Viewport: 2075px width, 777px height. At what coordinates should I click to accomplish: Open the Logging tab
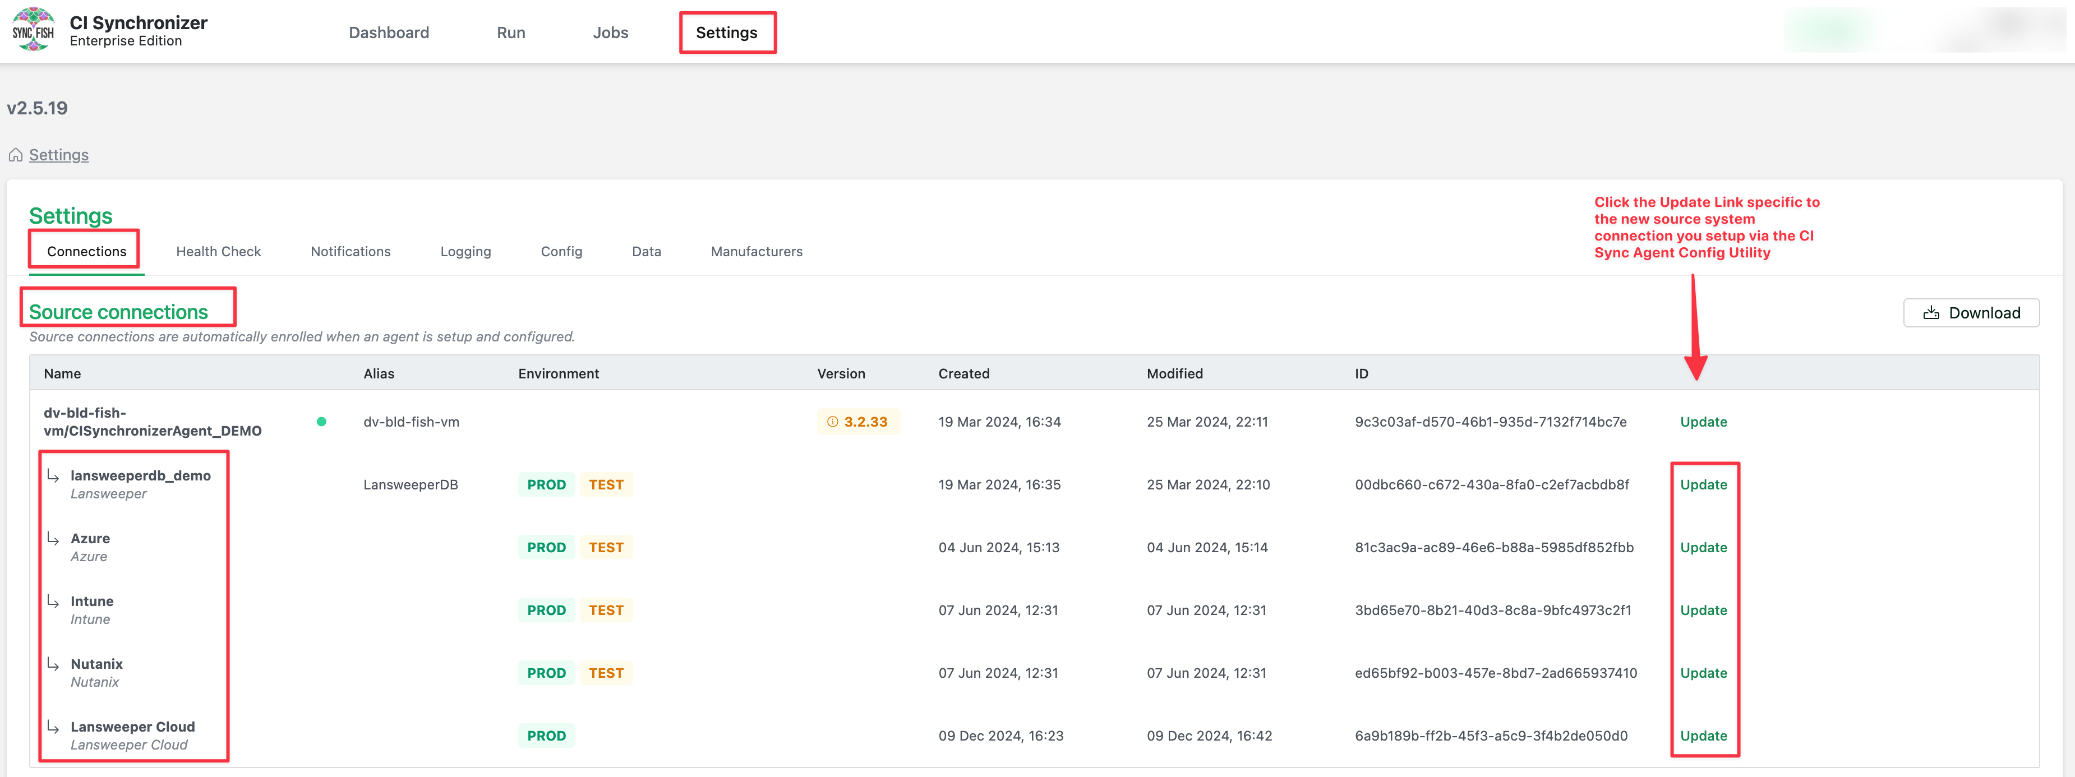[465, 251]
